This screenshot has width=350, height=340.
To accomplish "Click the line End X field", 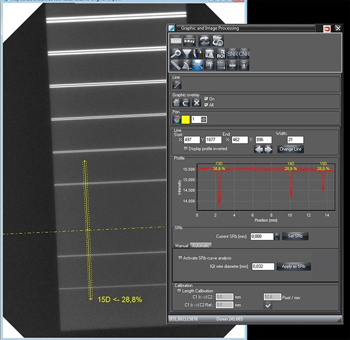I will (x=240, y=140).
